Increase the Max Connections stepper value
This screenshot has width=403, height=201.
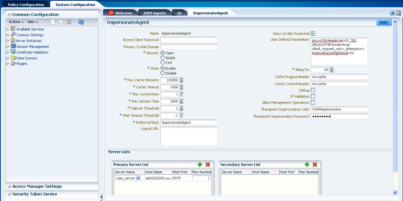pos(181,93)
